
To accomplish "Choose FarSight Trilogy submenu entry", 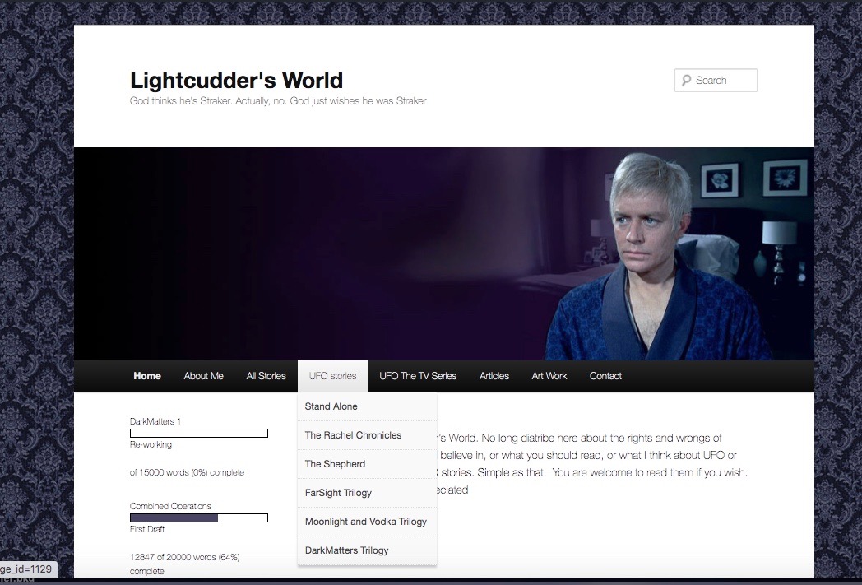I will coord(367,493).
